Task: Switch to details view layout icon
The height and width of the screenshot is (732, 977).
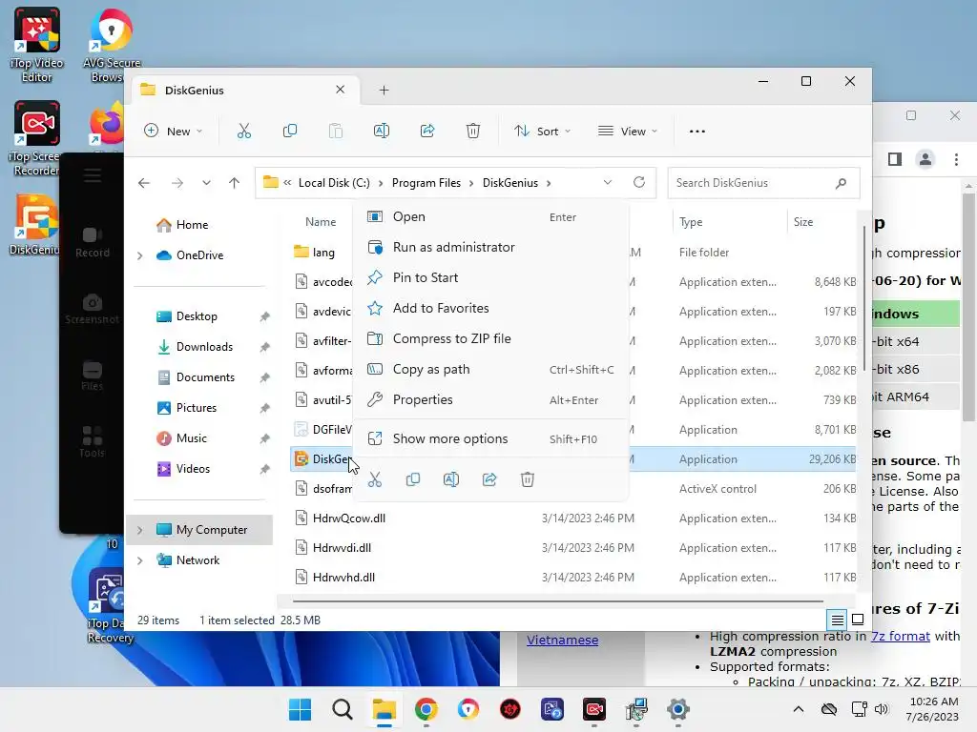Action: 837,620
